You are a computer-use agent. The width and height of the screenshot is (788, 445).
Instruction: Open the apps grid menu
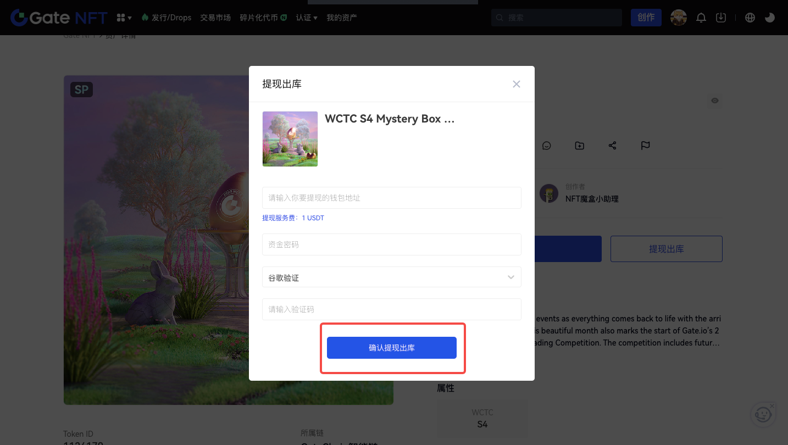124,18
